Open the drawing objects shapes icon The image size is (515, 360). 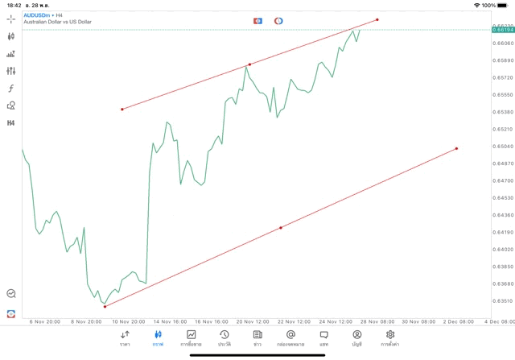point(11,106)
